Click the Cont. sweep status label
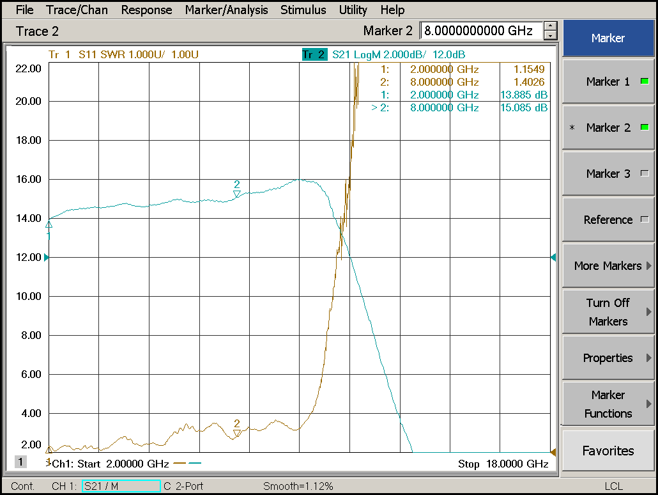The image size is (658, 495). [22, 486]
